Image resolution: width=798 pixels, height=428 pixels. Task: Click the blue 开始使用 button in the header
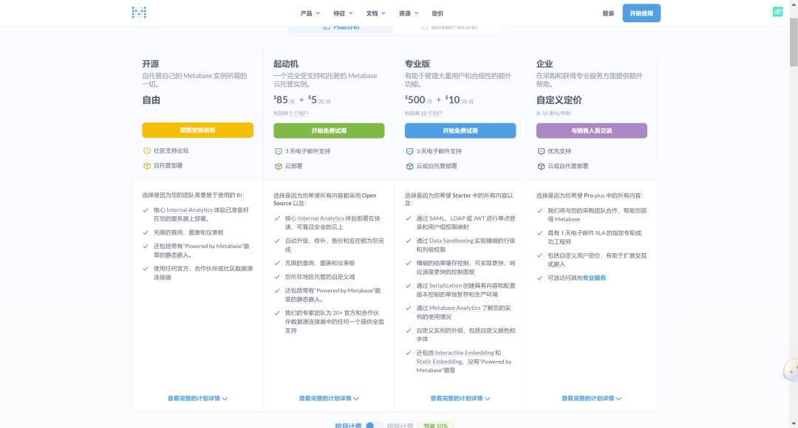click(641, 13)
